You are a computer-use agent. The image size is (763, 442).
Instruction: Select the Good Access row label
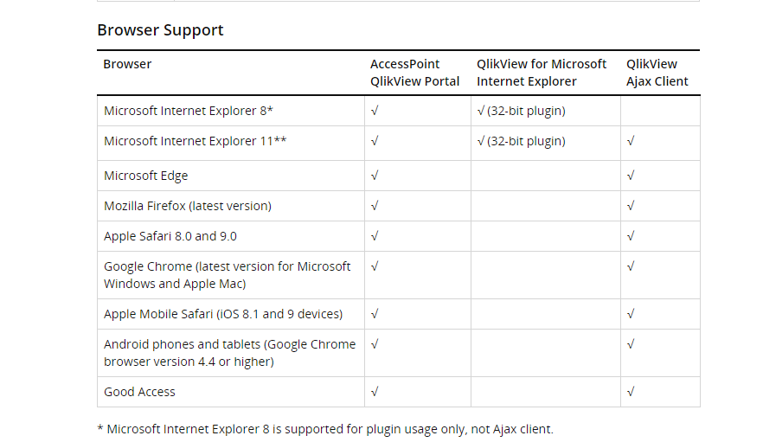139,392
